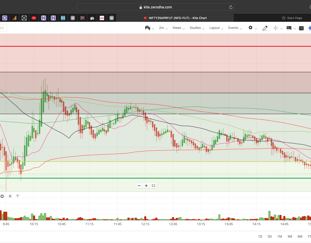Select the 1D range
The height and width of the screenshot is (243, 311).
point(260,237)
